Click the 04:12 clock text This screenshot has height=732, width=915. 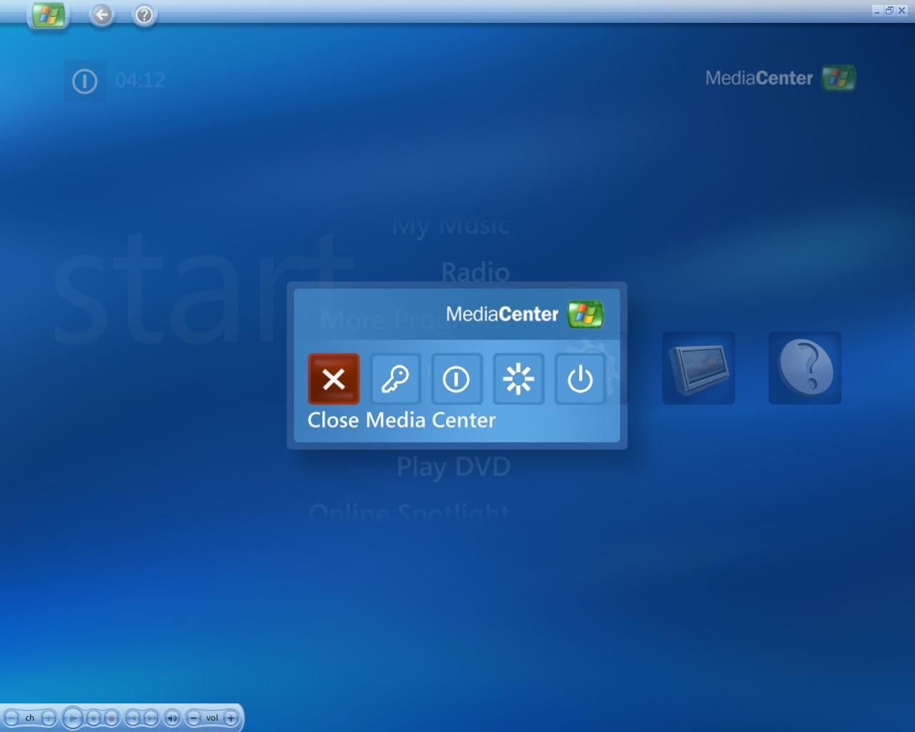point(140,80)
